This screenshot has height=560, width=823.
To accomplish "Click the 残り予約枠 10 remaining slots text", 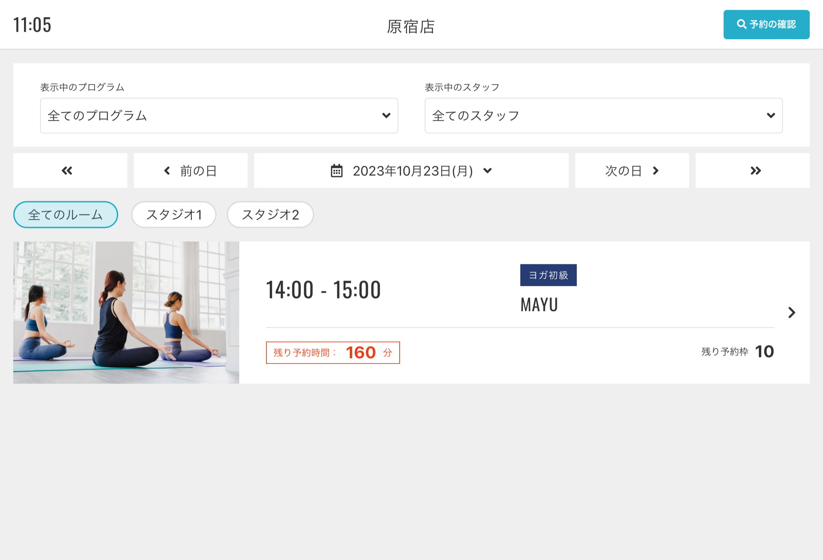I will (x=738, y=351).
